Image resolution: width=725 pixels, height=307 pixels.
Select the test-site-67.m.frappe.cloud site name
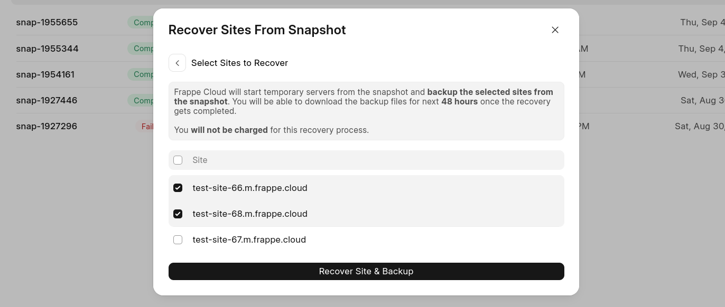[249, 239]
